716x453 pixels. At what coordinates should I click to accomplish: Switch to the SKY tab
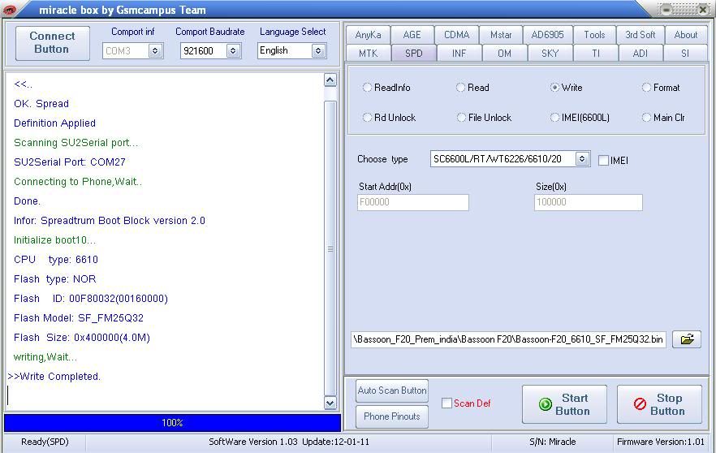(x=550, y=54)
